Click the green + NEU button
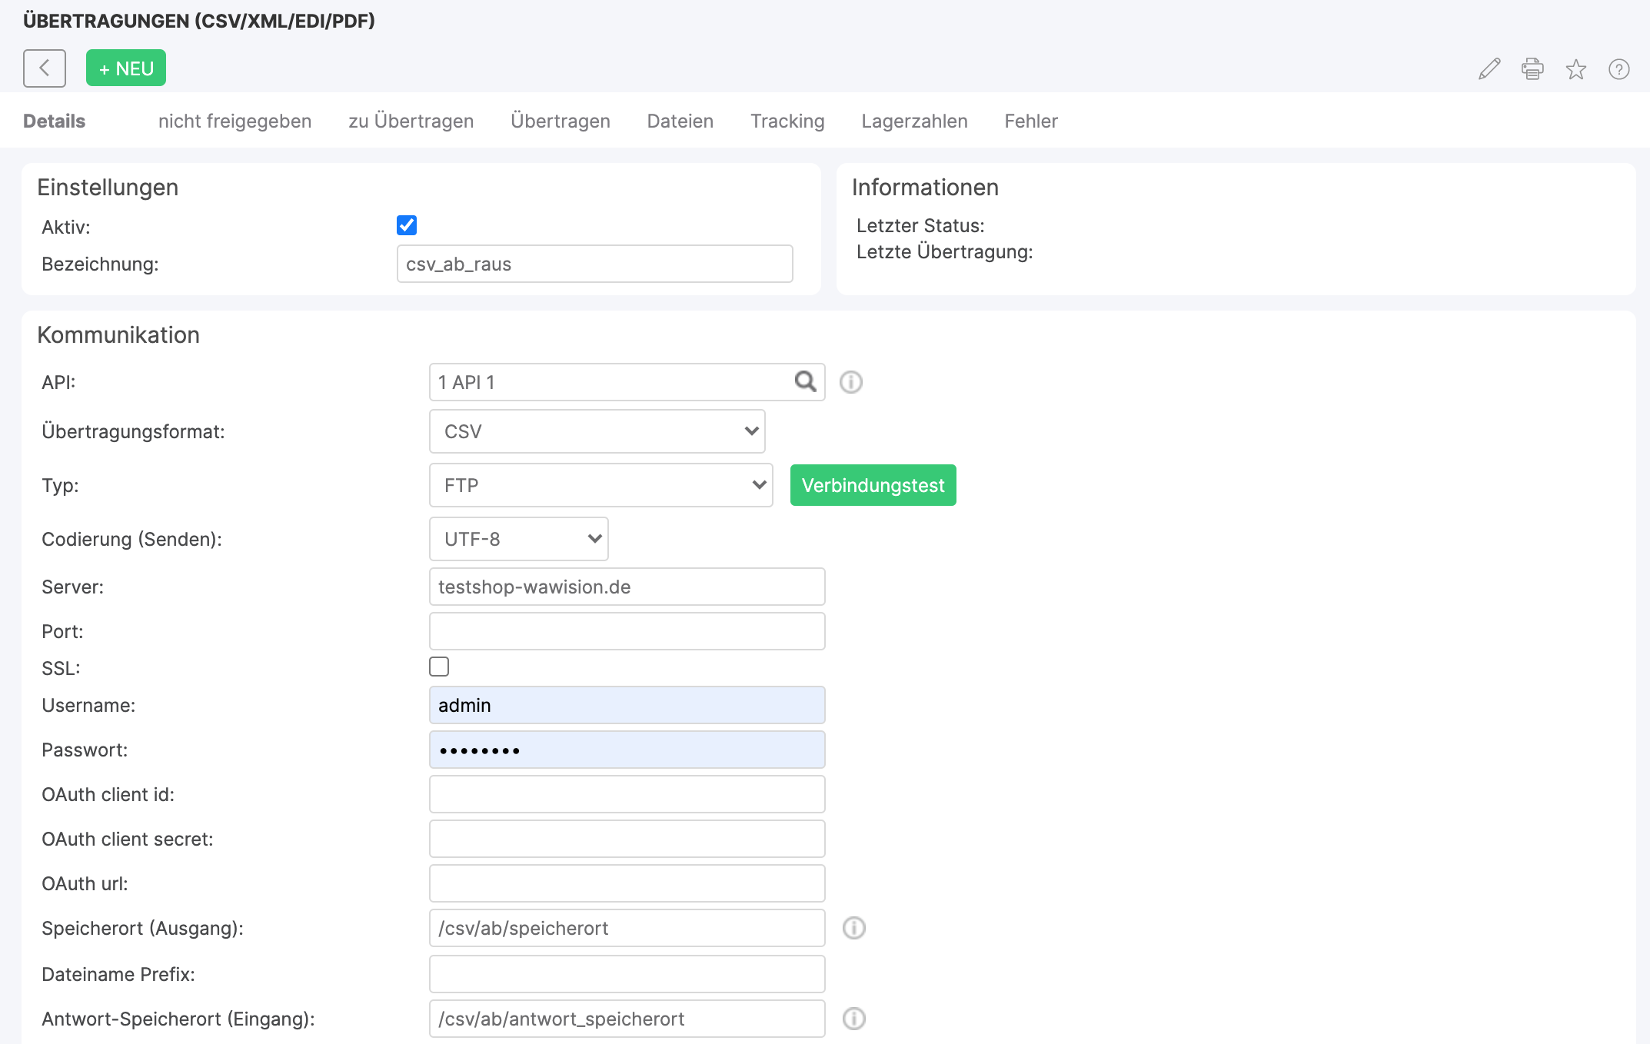 (x=126, y=68)
